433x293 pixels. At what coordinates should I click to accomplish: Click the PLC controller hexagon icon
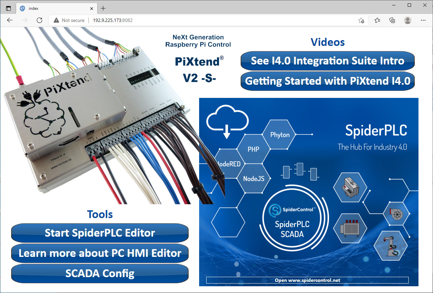(350, 187)
